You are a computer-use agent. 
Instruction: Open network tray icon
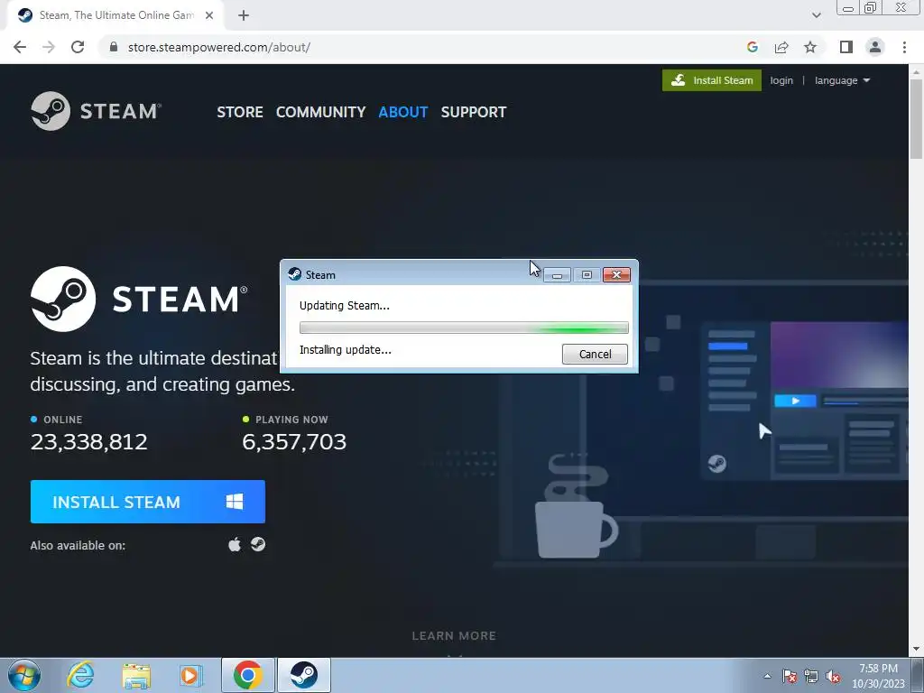tap(811, 676)
